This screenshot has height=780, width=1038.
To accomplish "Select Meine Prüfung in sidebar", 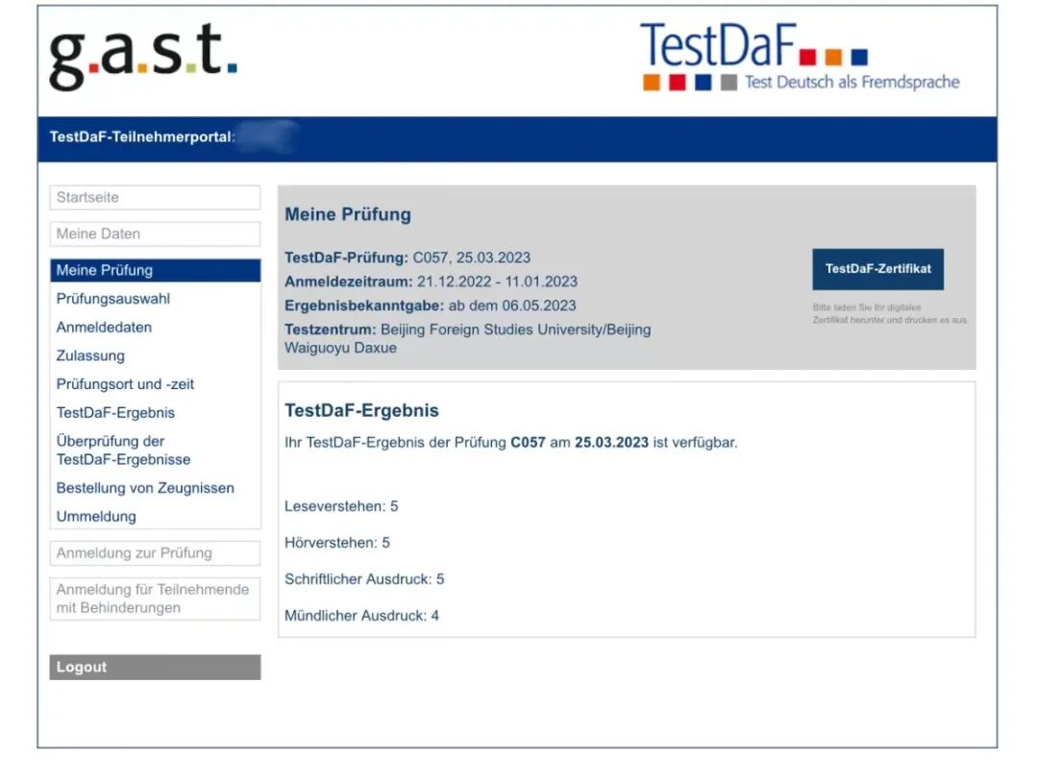I will (x=155, y=270).
